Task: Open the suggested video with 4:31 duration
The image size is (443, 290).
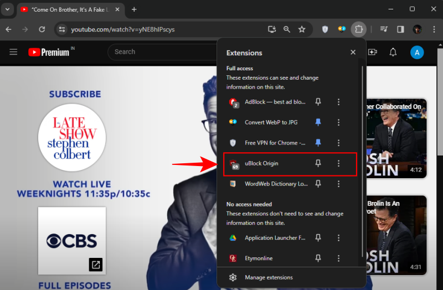Action: click(396, 235)
